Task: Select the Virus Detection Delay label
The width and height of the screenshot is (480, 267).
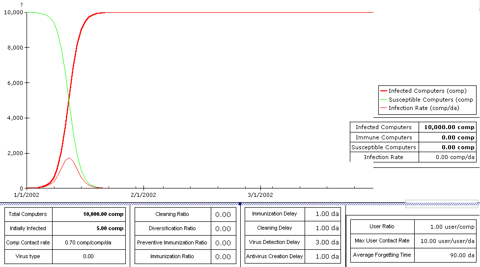Action: tap(275, 242)
